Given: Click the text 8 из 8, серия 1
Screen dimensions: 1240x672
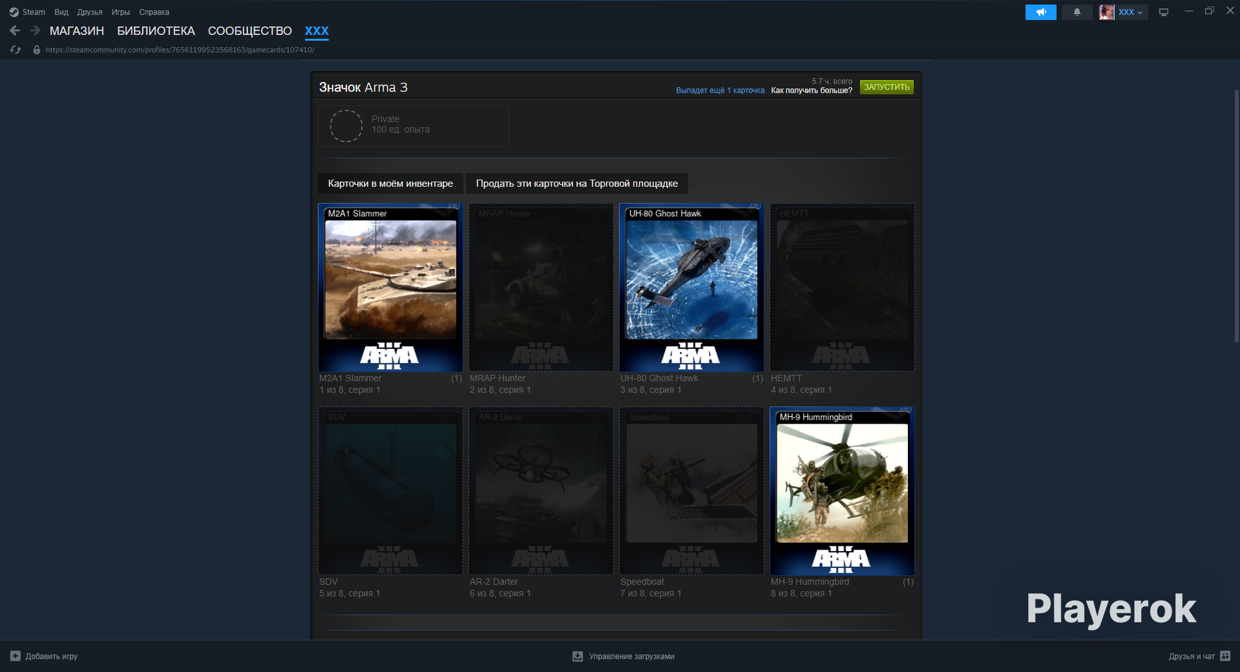Looking at the screenshot, I should pos(801,593).
